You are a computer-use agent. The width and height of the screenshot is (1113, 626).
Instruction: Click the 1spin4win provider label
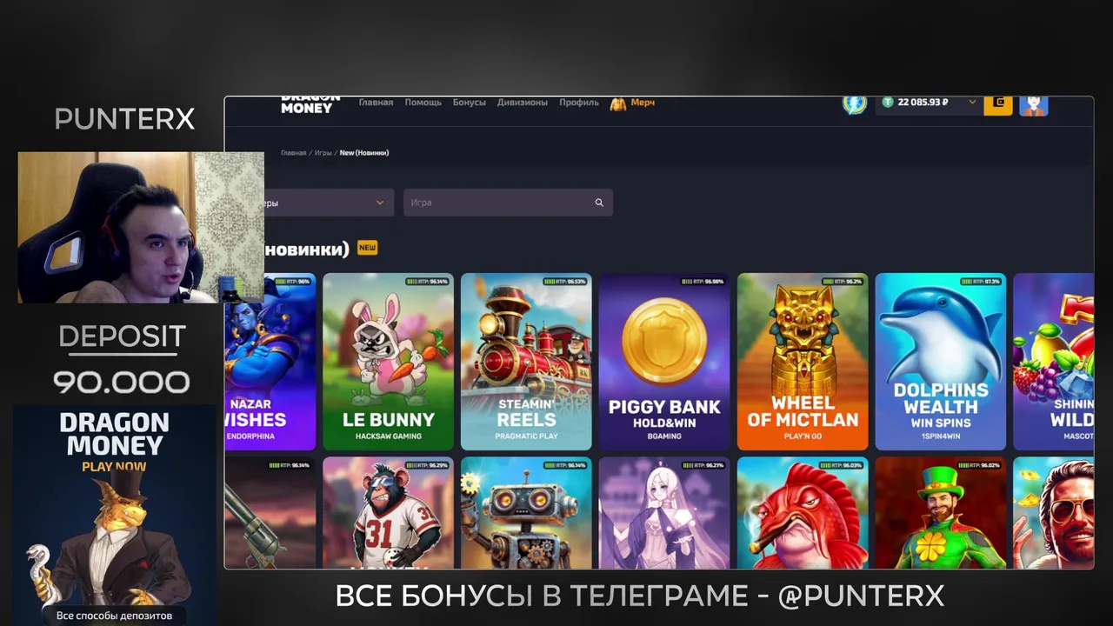tap(941, 436)
